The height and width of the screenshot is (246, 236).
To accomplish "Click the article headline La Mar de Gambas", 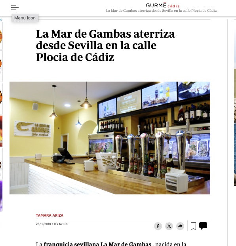I will click(x=105, y=46).
